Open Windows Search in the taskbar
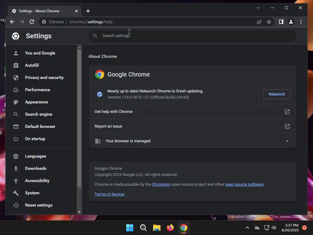Viewport: 313px width, 235px height. (143, 228)
